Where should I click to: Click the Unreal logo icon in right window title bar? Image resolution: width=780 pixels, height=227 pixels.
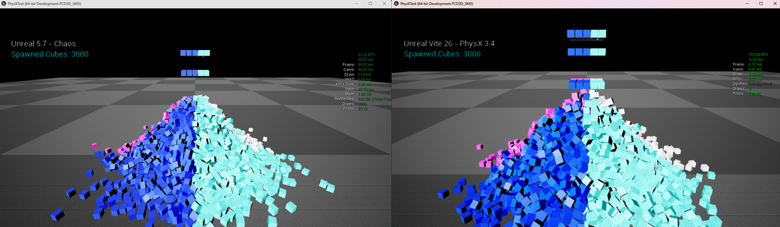tap(396, 4)
